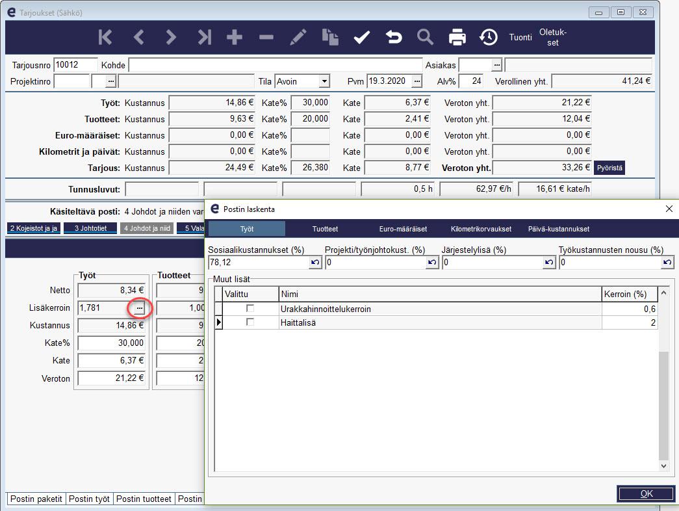679x511 pixels.
Task: Undo changes with the undo arrow
Action: point(394,37)
